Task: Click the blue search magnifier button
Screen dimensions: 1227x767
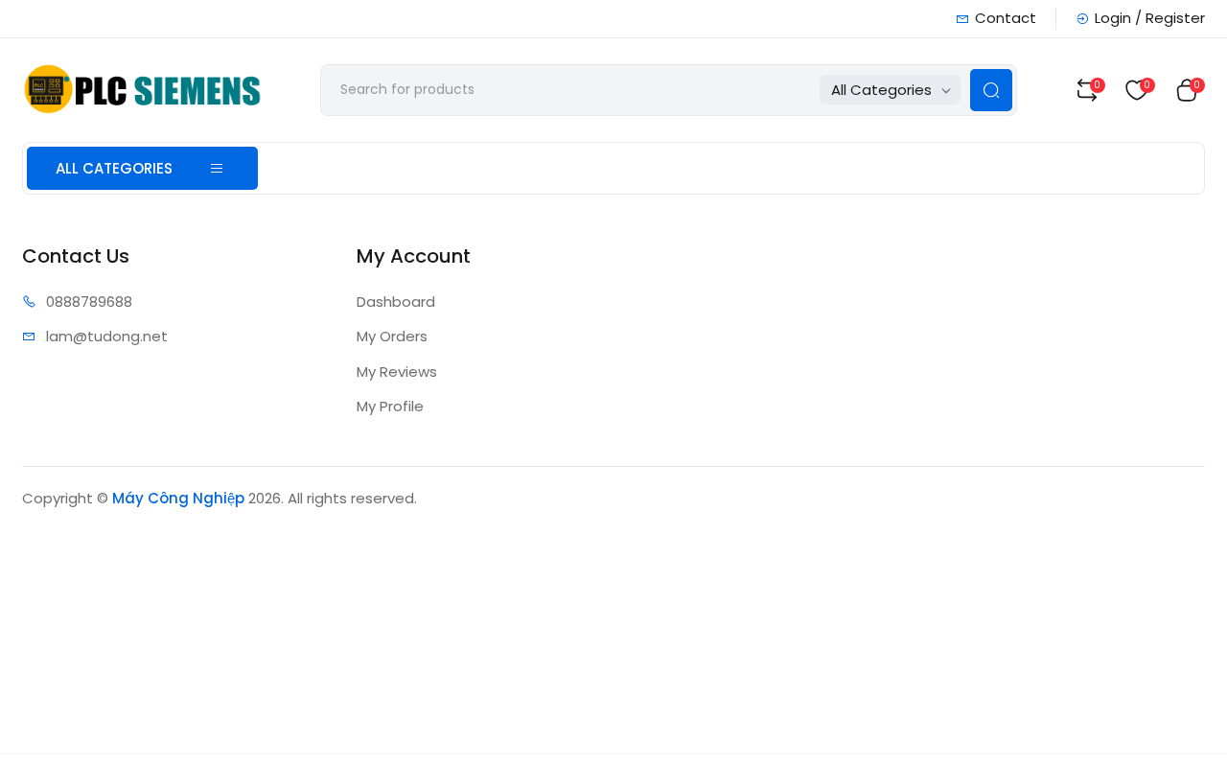Action: [x=991, y=90]
